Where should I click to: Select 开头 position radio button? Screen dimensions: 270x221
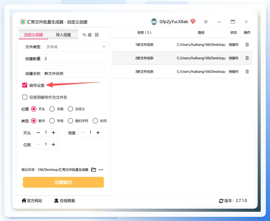34,109
